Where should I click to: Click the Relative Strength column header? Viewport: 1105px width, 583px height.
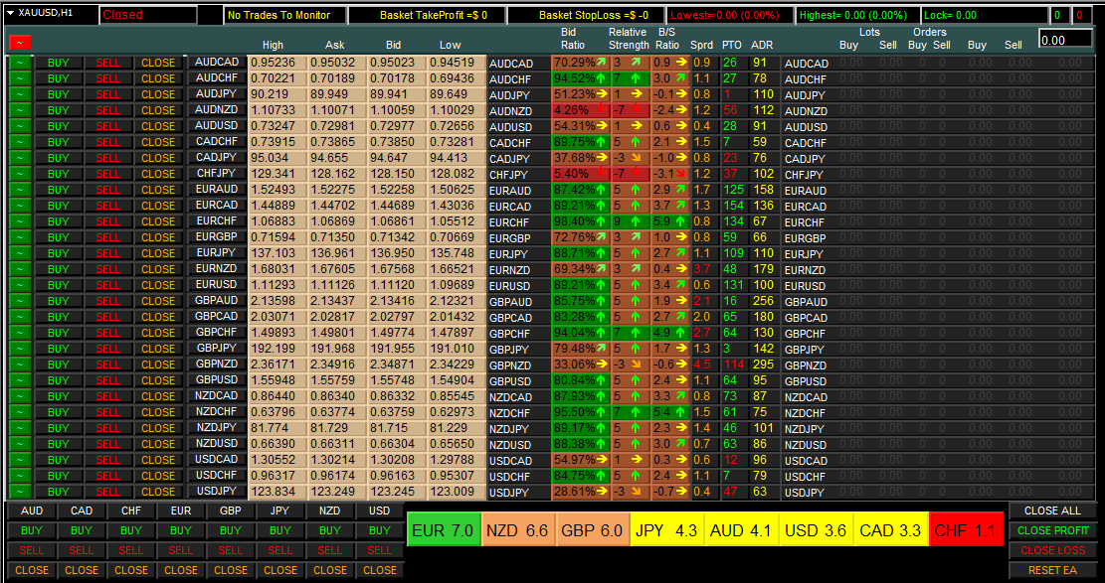coord(629,39)
